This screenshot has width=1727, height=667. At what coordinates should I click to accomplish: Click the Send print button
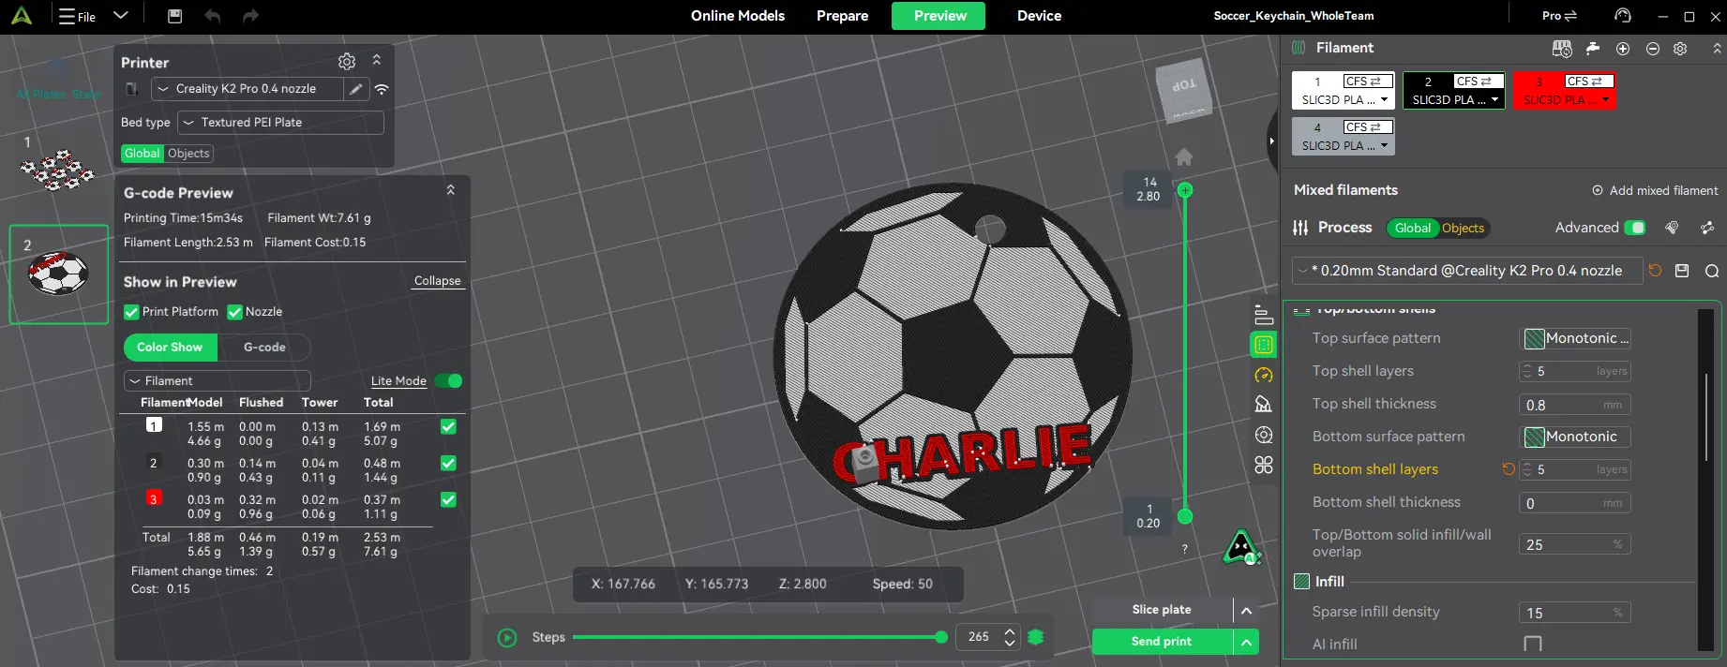pos(1162,642)
